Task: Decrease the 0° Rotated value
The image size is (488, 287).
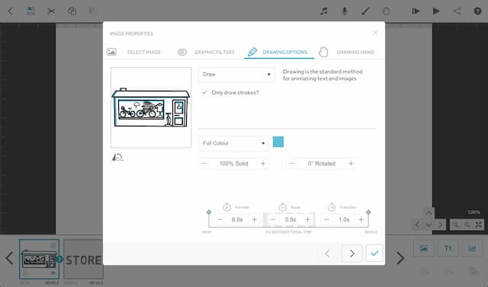Action: click(292, 164)
